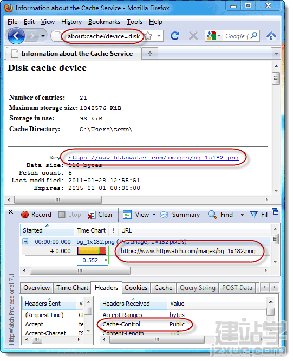This screenshot has height=361, width=293.
Task: Clear the HttpWatch log
Action: click(100, 215)
